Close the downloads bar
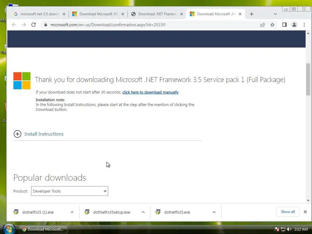312x234 pixels. pyautogui.click(x=305, y=212)
